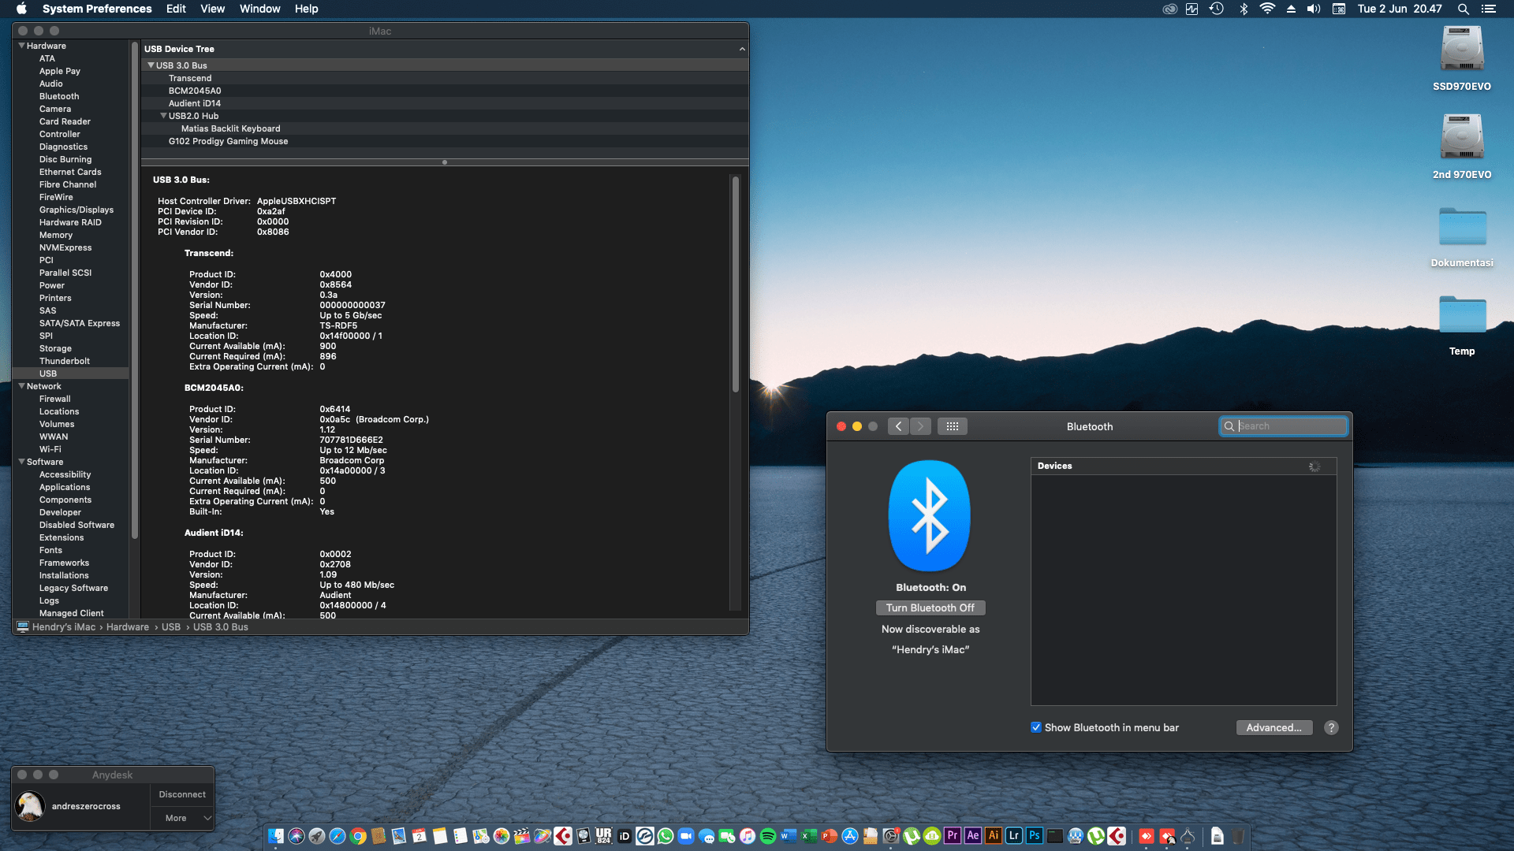Launch Photoshop from the Dock
Viewport: 1514px width, 851px height.
pyautogui.click(x=1035, y=836)
